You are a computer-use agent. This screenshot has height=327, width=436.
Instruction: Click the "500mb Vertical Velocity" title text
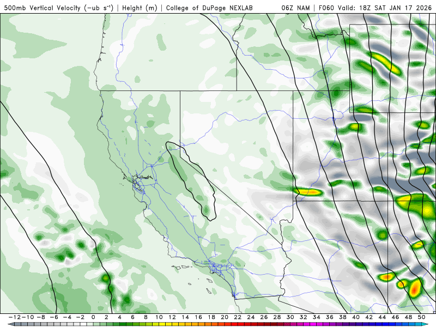[43, 8]
